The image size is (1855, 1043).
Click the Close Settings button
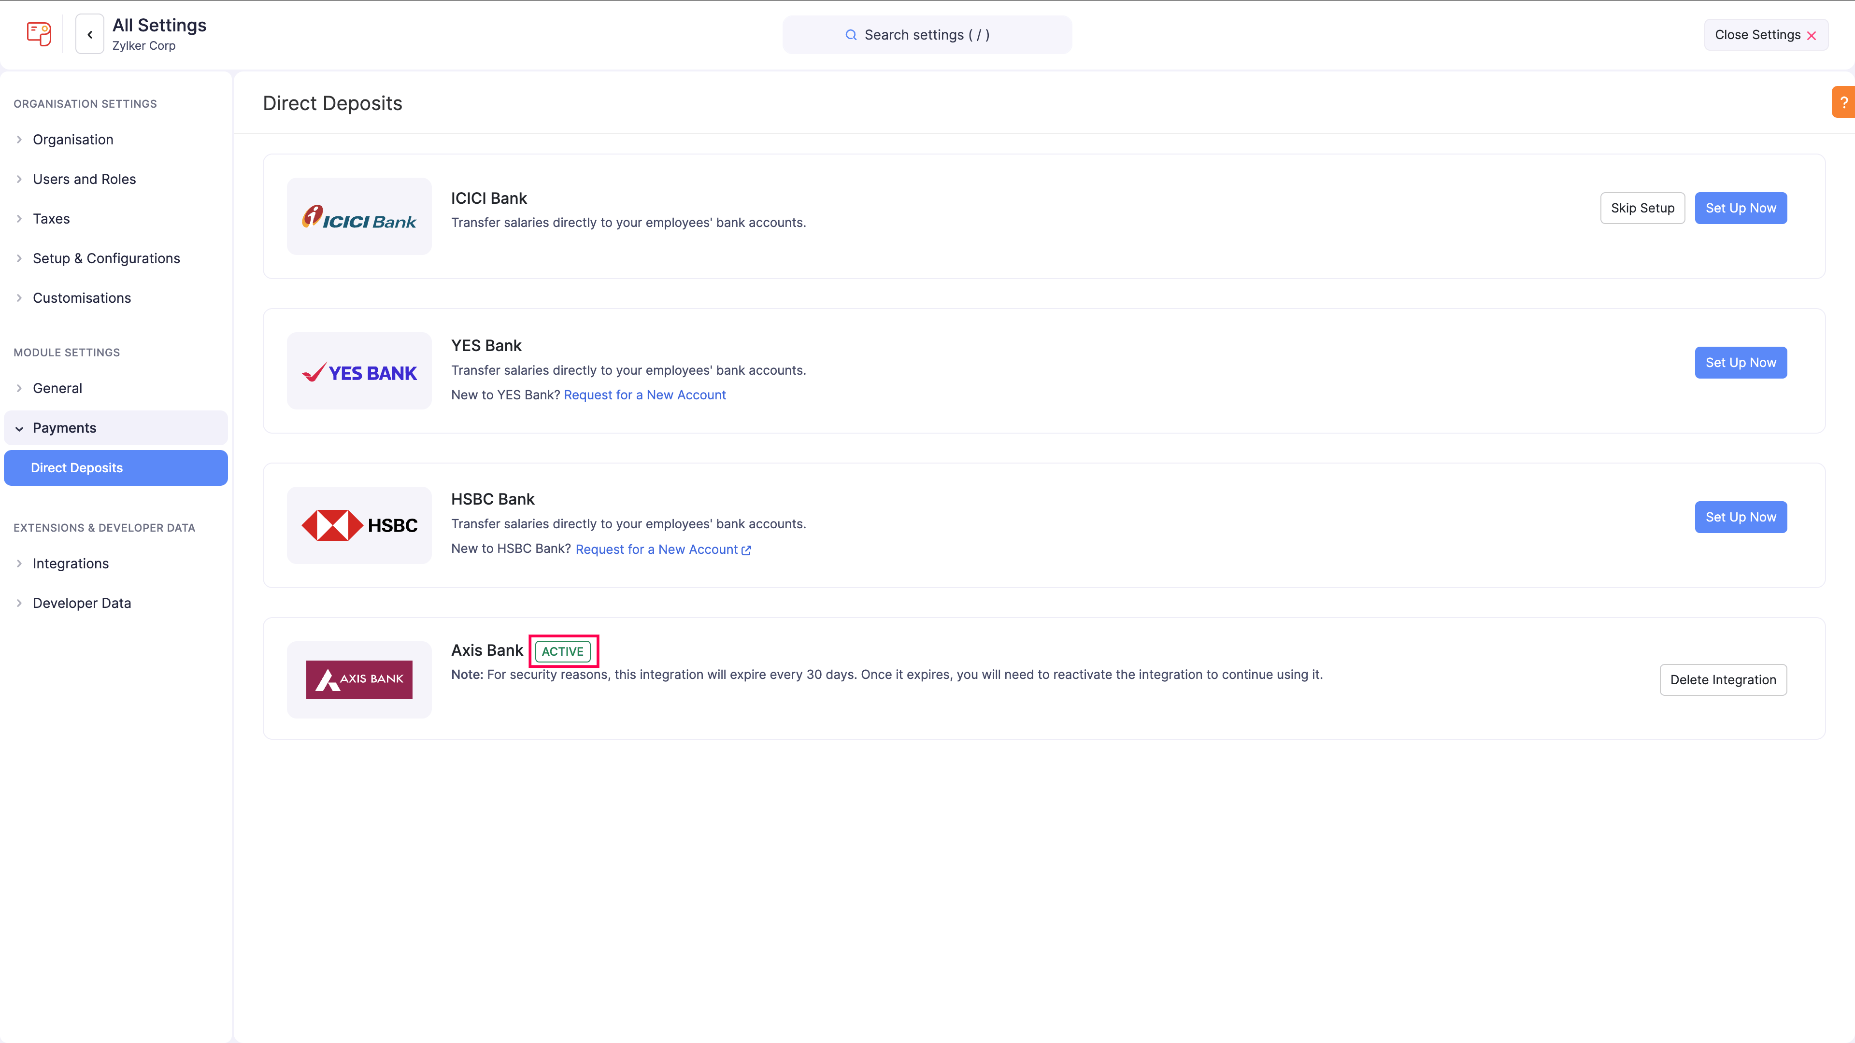tap(1766, 35)
